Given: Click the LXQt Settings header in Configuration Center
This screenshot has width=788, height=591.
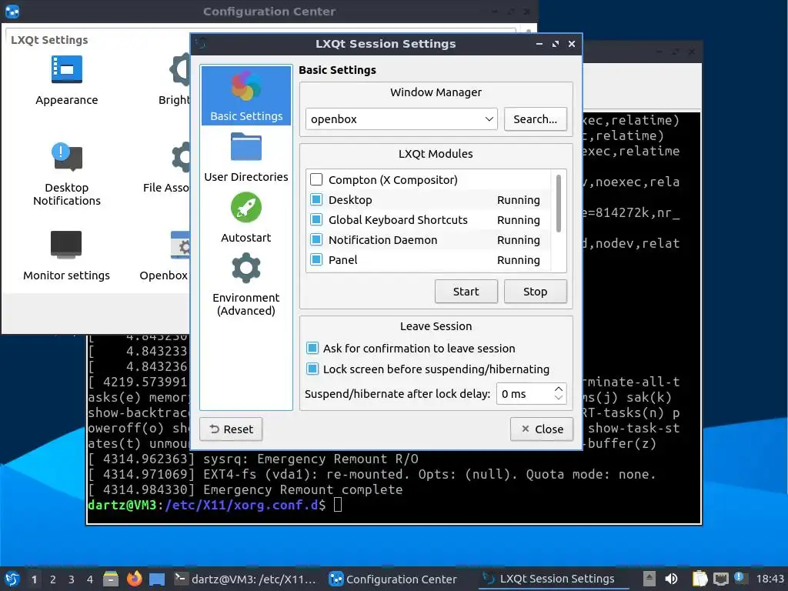Looking at the screenshot, I should click(x=49, y=40).
